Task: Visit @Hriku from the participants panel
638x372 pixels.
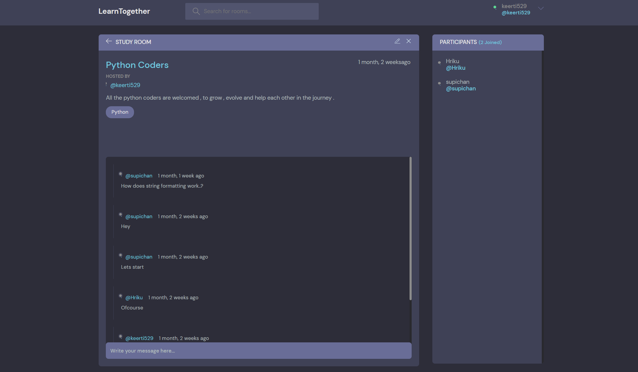Action: (455, 68)
